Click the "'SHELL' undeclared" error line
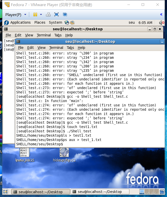The height and width of the screenshot is (197, 167). 89,75
